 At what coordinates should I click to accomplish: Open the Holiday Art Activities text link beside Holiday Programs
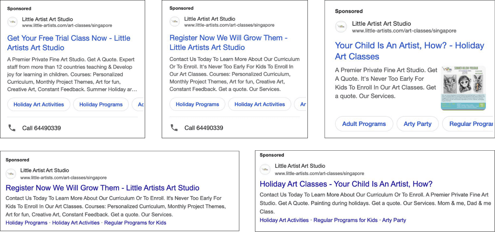(x=76, y=223)
